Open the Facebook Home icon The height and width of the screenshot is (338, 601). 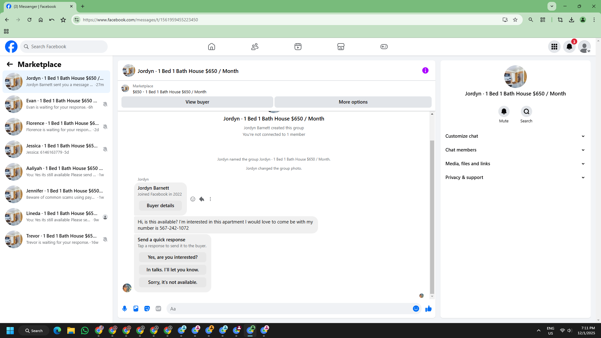click(212, 47)
